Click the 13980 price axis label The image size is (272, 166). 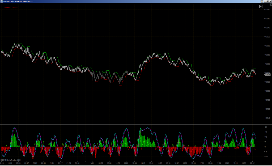click(268, 10)
